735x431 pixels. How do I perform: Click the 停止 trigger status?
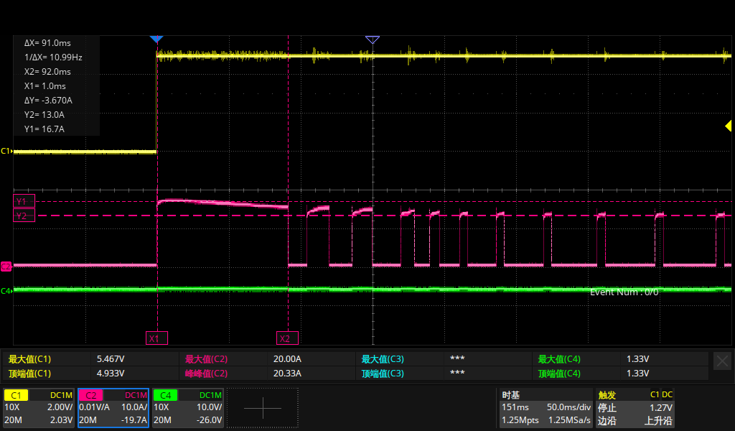click(607, 407)
